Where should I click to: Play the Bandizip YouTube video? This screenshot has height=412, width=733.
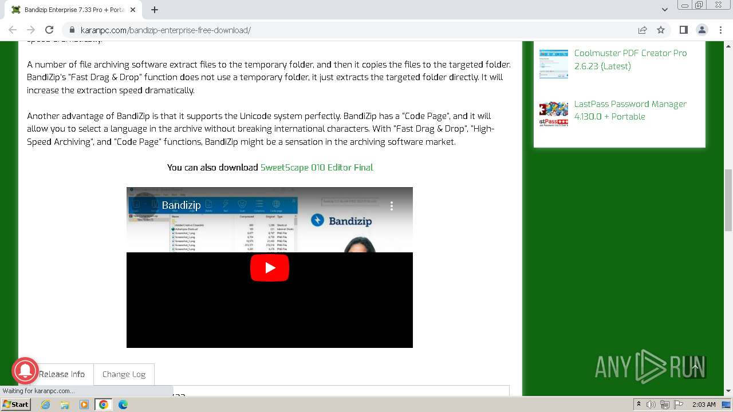click(x=270, y=268)
